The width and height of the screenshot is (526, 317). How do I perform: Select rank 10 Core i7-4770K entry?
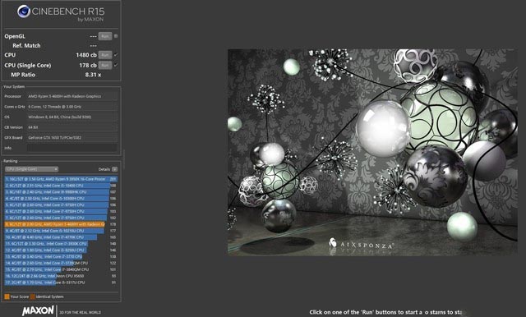[x=61, y=237]
